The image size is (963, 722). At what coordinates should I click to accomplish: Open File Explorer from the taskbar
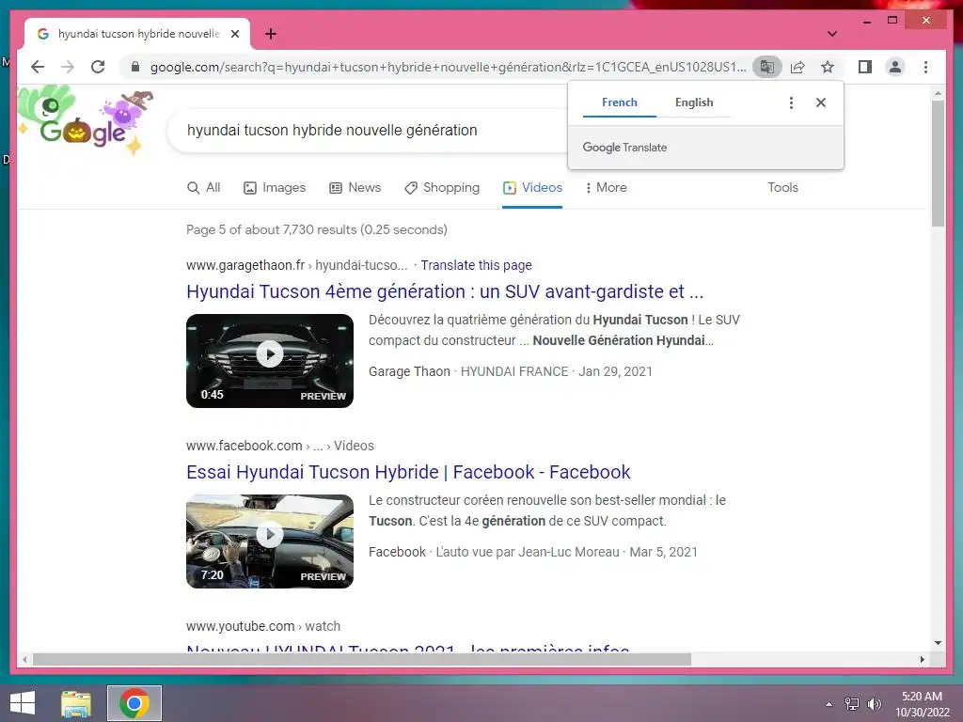pyautogui.click(x=76, y=703)
